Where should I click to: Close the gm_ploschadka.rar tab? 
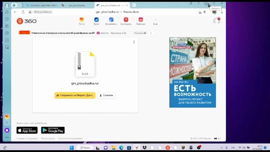coord(127,5)
